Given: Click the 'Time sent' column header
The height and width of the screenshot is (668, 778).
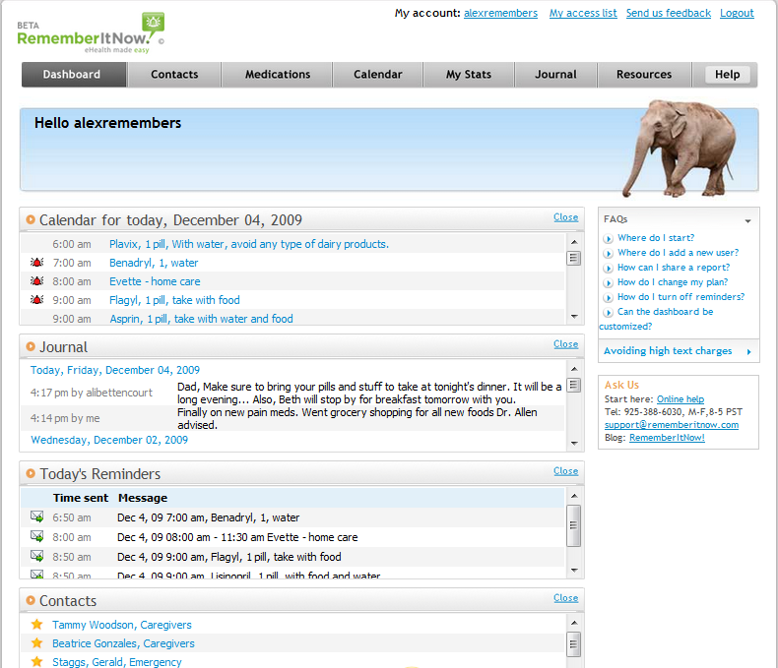Looking at the screenshot, I should [x=81, y=498].
